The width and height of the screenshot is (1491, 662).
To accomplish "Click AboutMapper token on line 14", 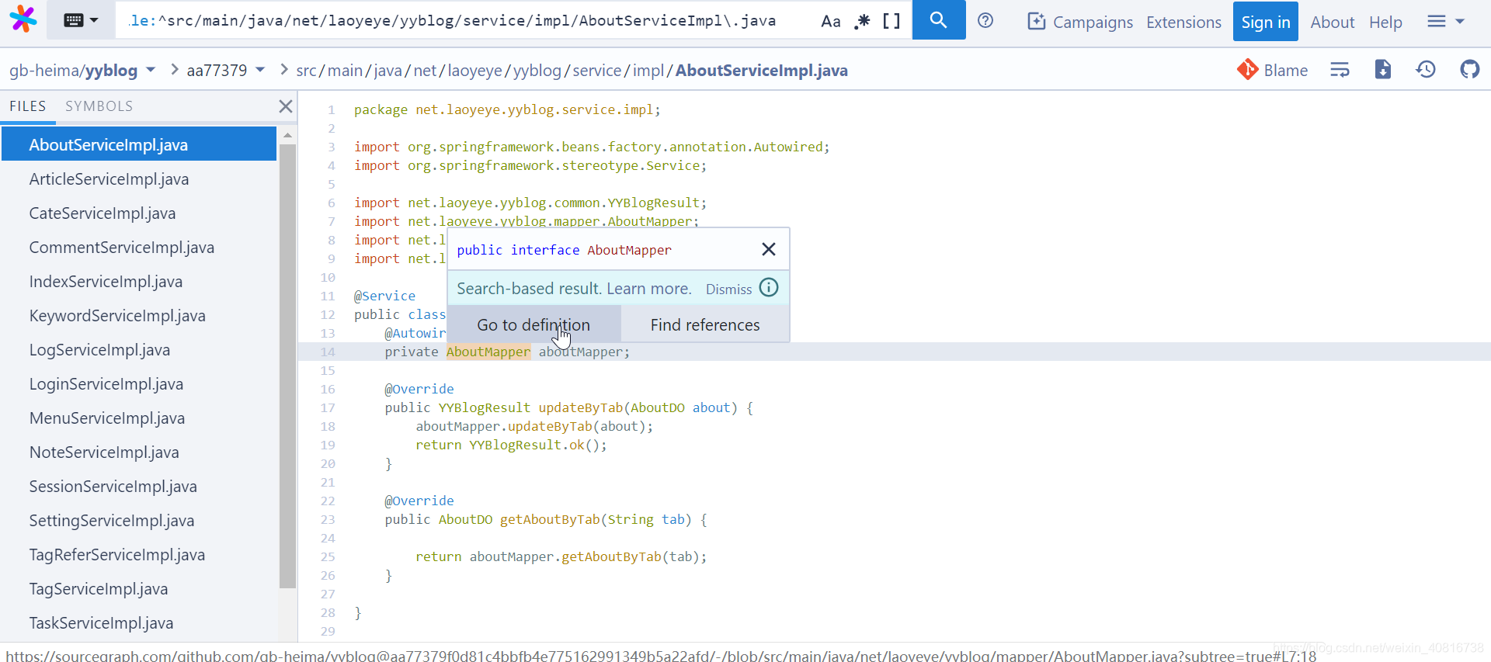I will click(488, 352).
